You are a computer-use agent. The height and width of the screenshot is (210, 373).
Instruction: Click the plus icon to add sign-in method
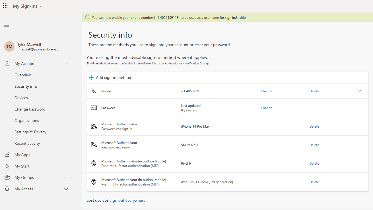click(x=91, y=78)
